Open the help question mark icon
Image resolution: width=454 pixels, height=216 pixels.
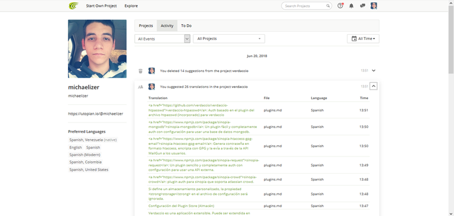pyautogui.click(x=340, y=6)
